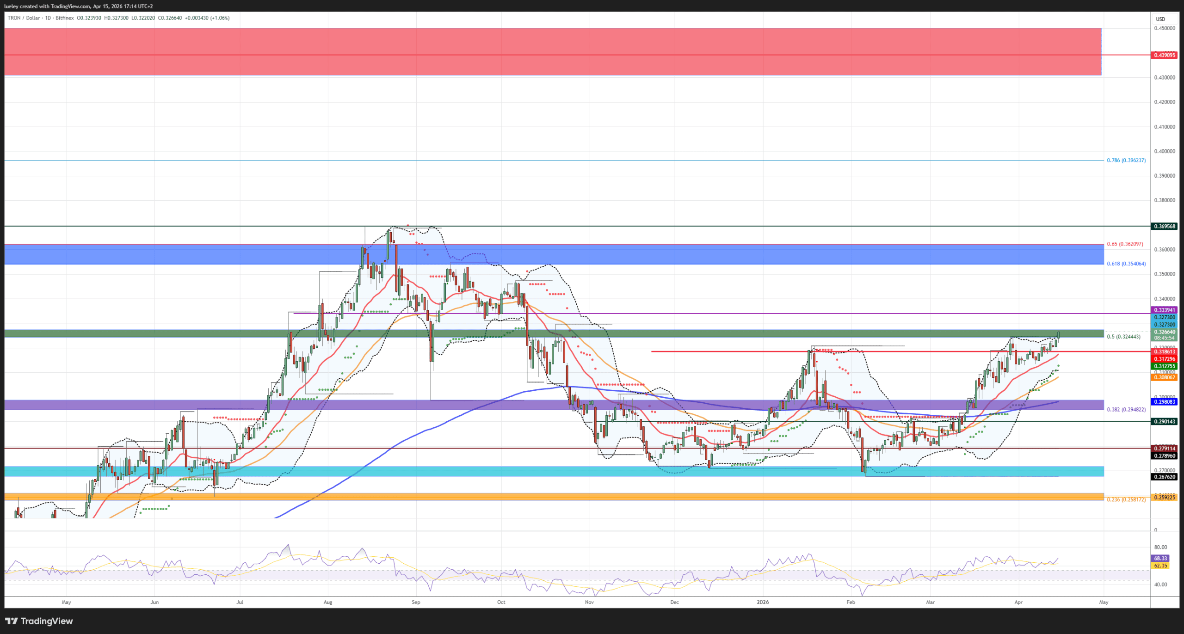The height and width of the screenshot is (634, 1184).
Task: Click the current price 0.326640 countdown label
Action: coord(1164,335)
